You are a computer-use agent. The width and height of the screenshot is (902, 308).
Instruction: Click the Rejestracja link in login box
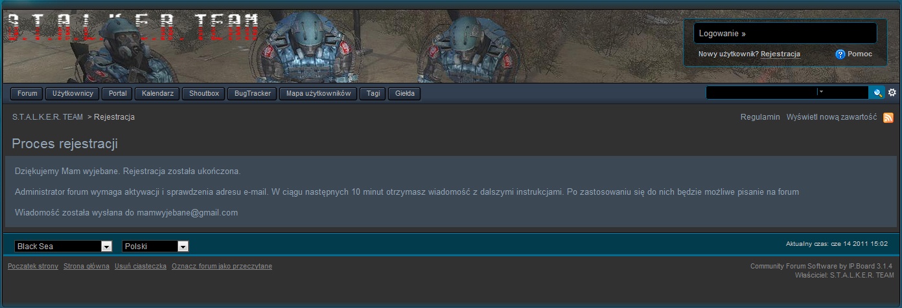780,54
